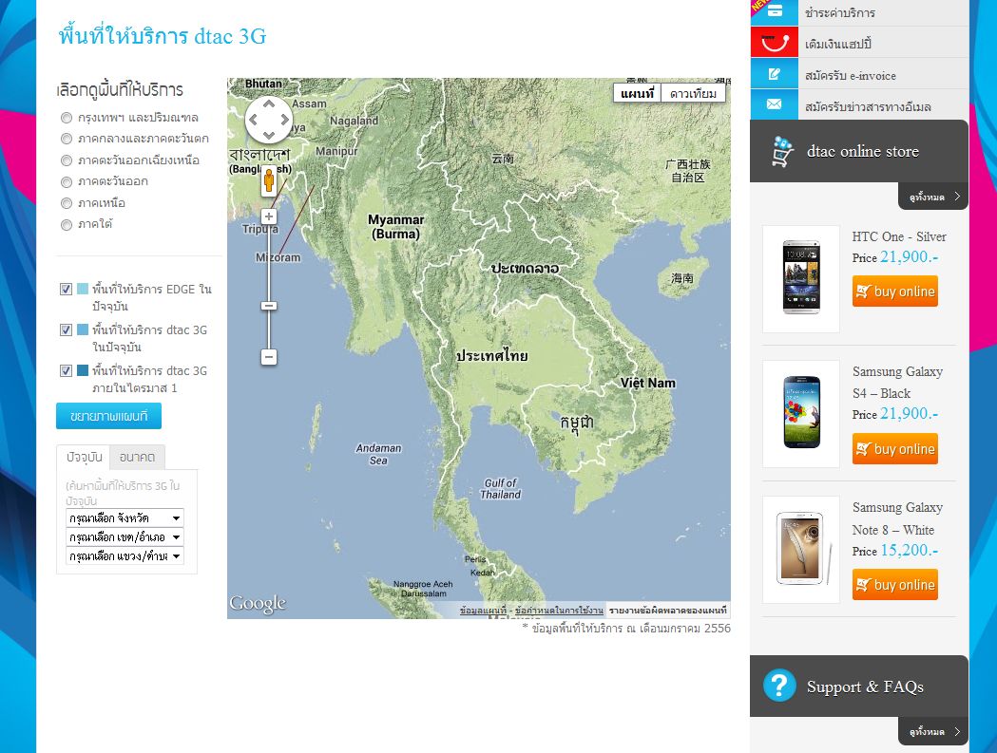Click cart icon on HTC One buy online
This screenshot has height=753, width=997.
point(863,292)
